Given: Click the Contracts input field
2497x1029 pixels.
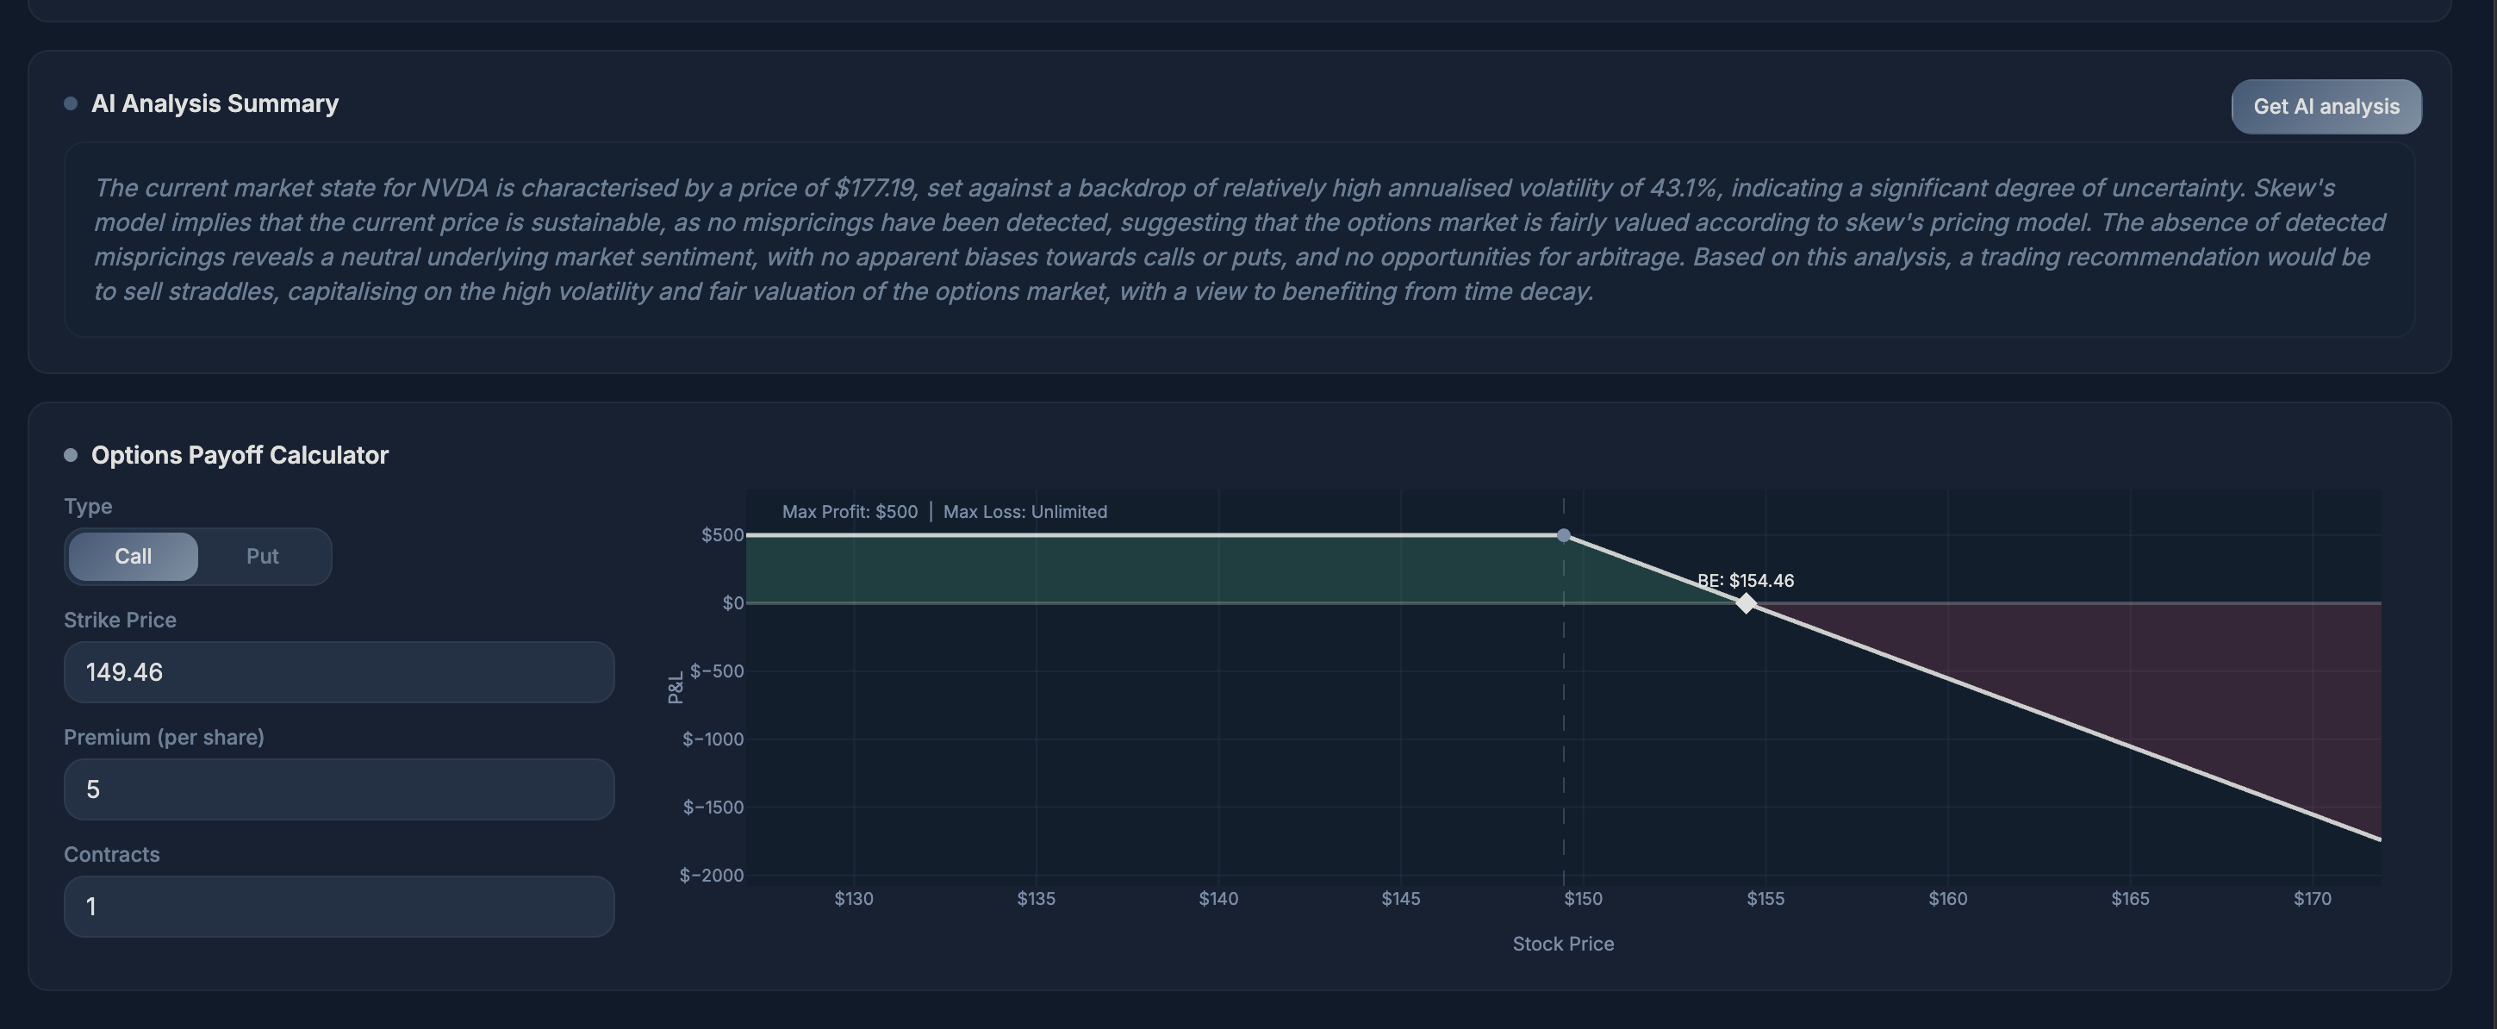Looking at the screenshot, I should [x=339, y=907].
